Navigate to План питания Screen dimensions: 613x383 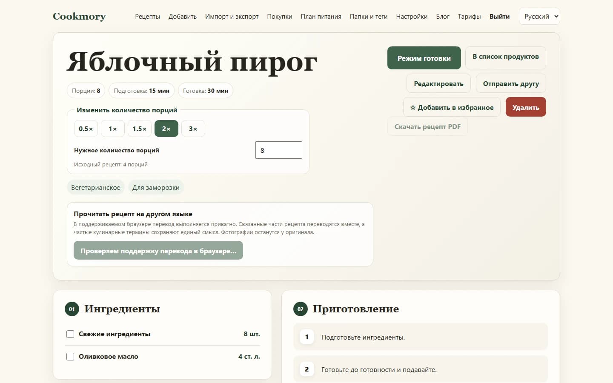coord(321,17)
